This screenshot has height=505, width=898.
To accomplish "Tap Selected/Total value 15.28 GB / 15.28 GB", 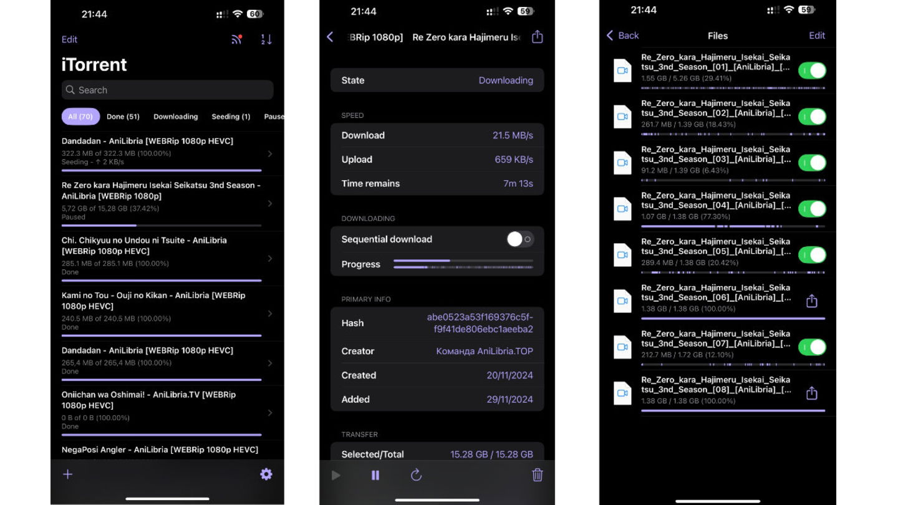I will 491,454.
